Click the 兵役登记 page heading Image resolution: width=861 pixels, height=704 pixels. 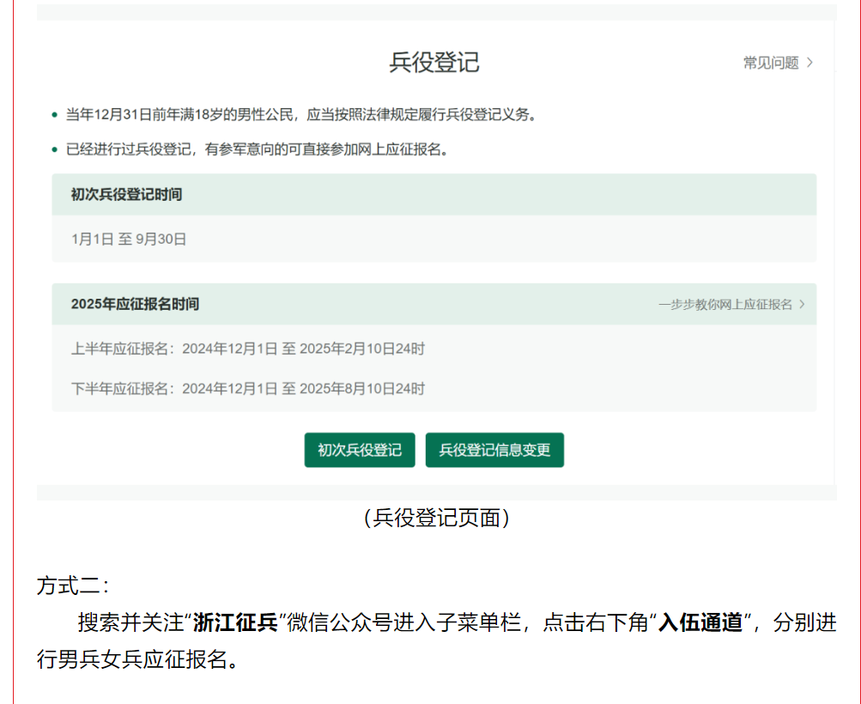(x=434, y=63)
